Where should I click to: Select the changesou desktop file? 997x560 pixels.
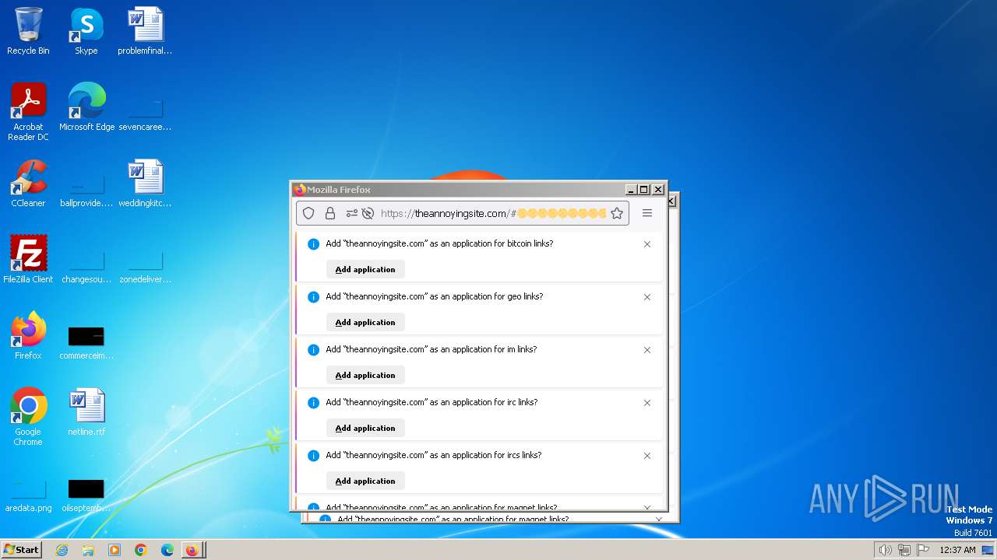click(86, 266)
